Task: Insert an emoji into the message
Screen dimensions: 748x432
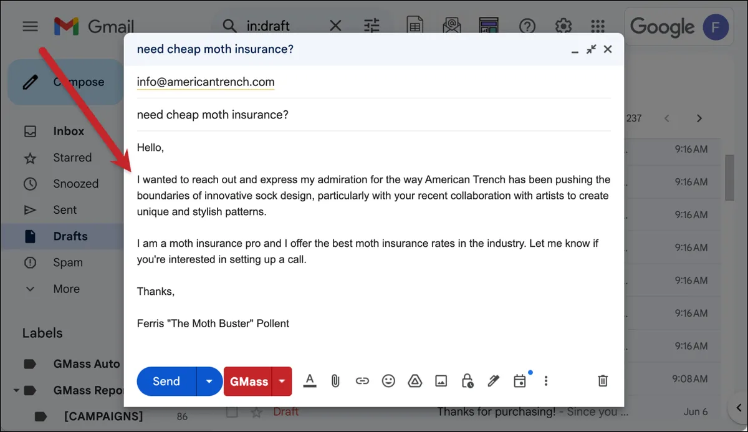Action: coord(388,381)
